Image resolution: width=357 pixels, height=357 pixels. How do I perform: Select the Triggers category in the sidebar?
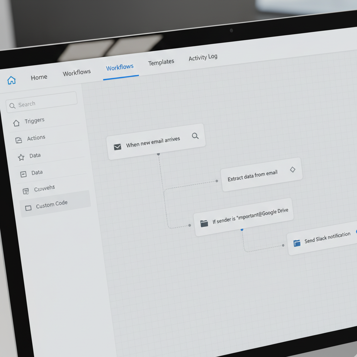tap(34, 120)
